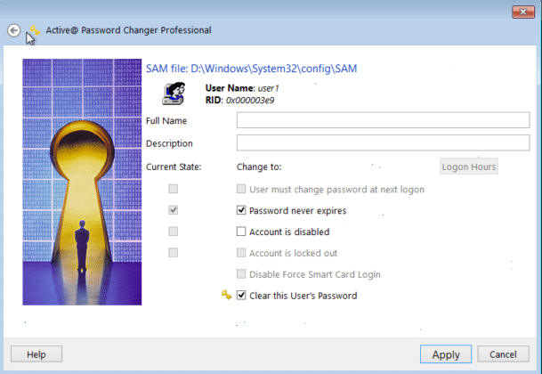Toggle Disable Force Smart Card Login
542x374 pixels.
(241, 274)
